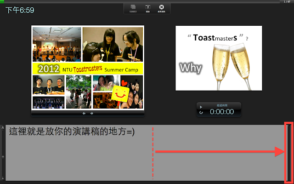
Task: Reset the elapsed timer with circular arrow
Action: [201, 113]
